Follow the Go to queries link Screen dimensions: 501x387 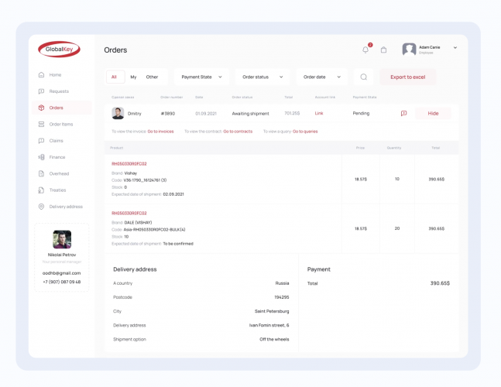(305, 132)
